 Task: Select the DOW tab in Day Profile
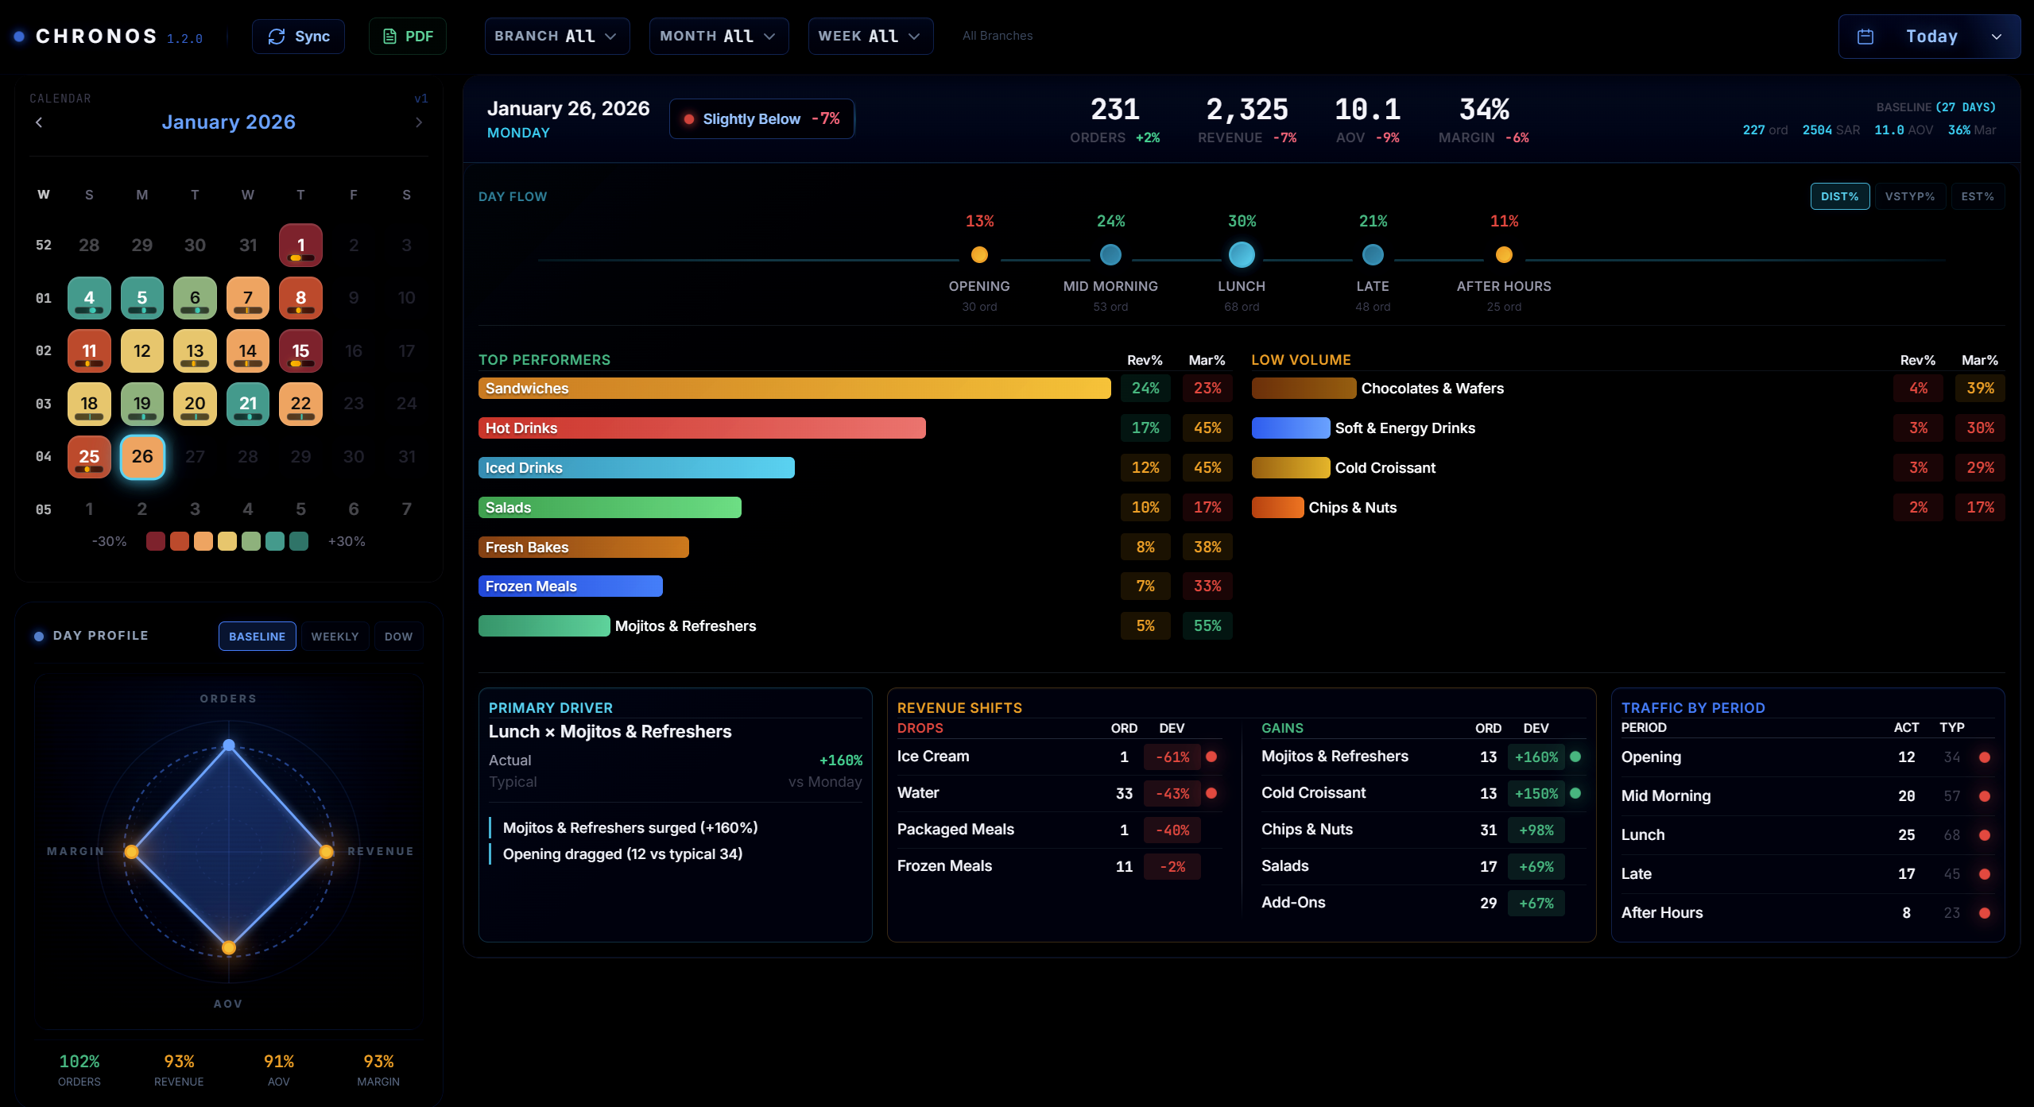click(398, 636)
